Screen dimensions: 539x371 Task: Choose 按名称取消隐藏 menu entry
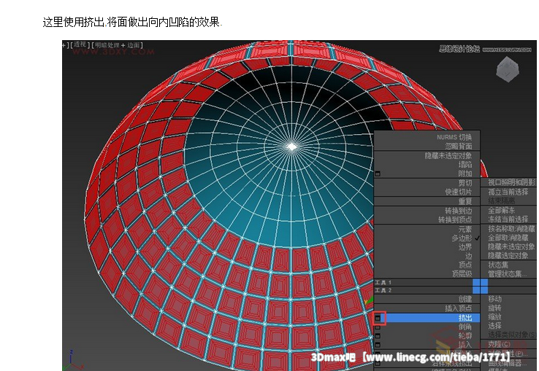[x=512, y=229]
